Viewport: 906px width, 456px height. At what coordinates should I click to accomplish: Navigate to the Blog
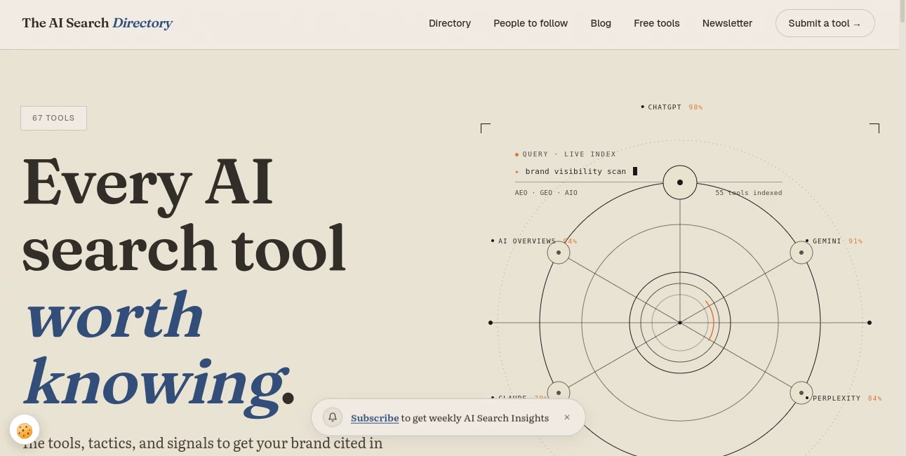[x=601, y=23]
